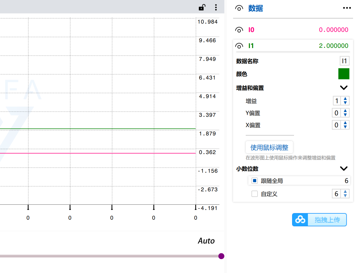The width and height of the screenshot is (357, 273).
Task: Click the 使用鼠标调整 button
Action: pyautogui.click(x=269, y=147)
